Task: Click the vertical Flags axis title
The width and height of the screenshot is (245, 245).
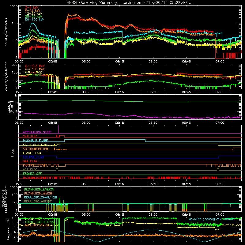Action: (13, 153)
